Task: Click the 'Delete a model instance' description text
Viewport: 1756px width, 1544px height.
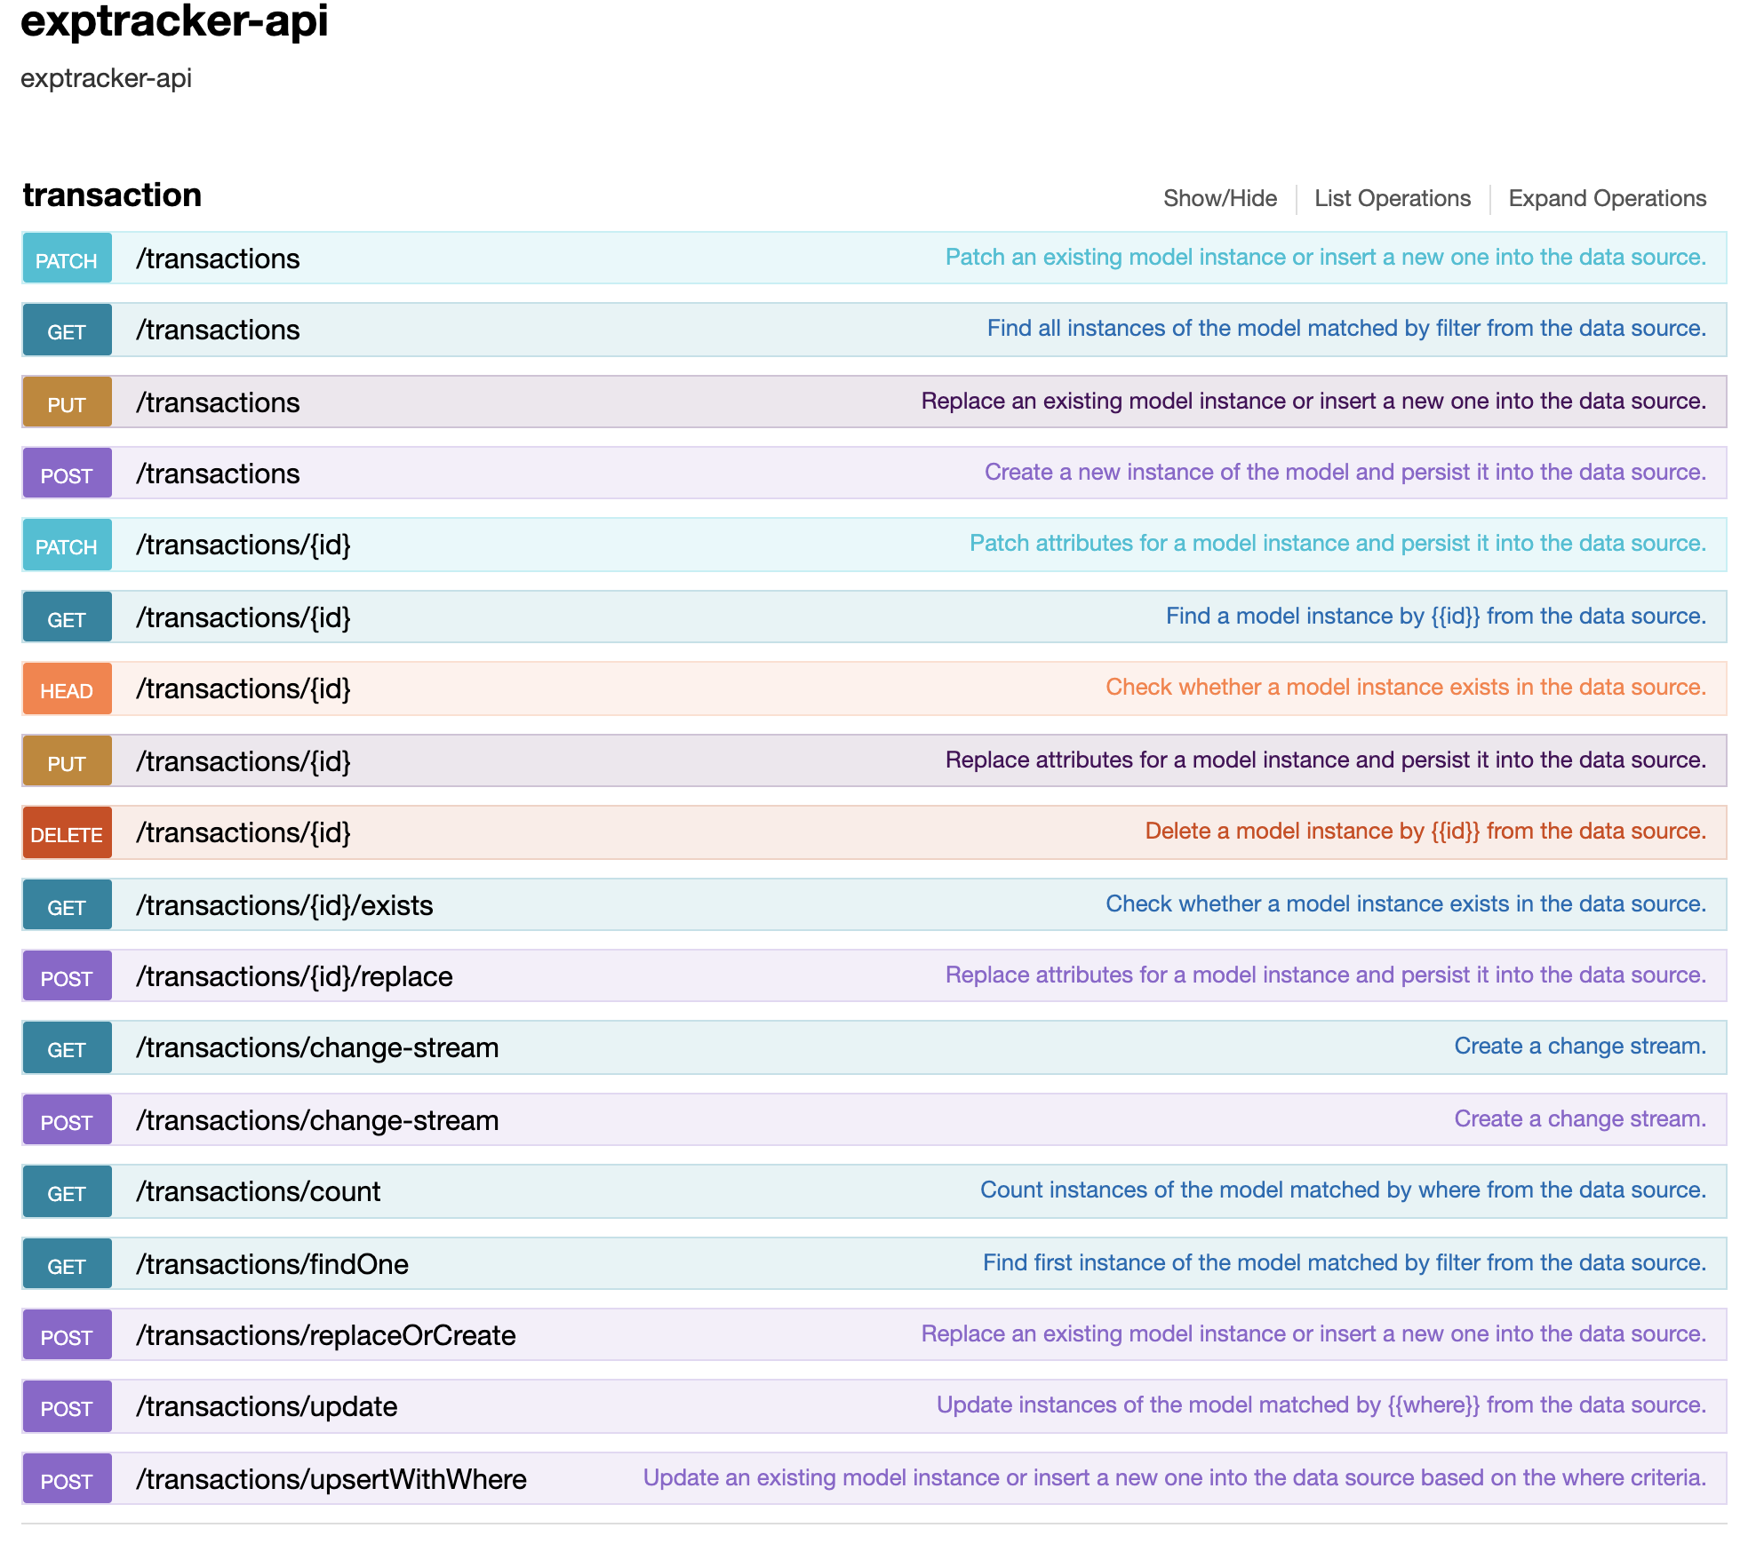Action: [1425, 831]
